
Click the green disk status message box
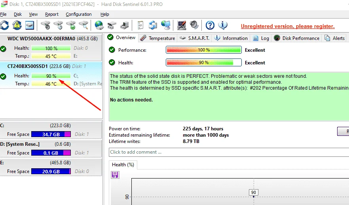229,96
